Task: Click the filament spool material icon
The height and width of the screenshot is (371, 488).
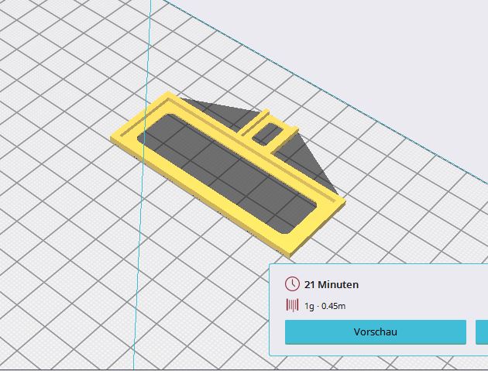Action: [x=292, y=305]
